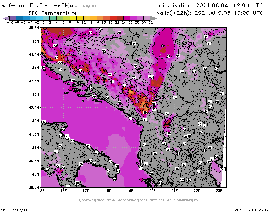
Task: Click the '32' value under the colorbar
Action: point(151,22)
